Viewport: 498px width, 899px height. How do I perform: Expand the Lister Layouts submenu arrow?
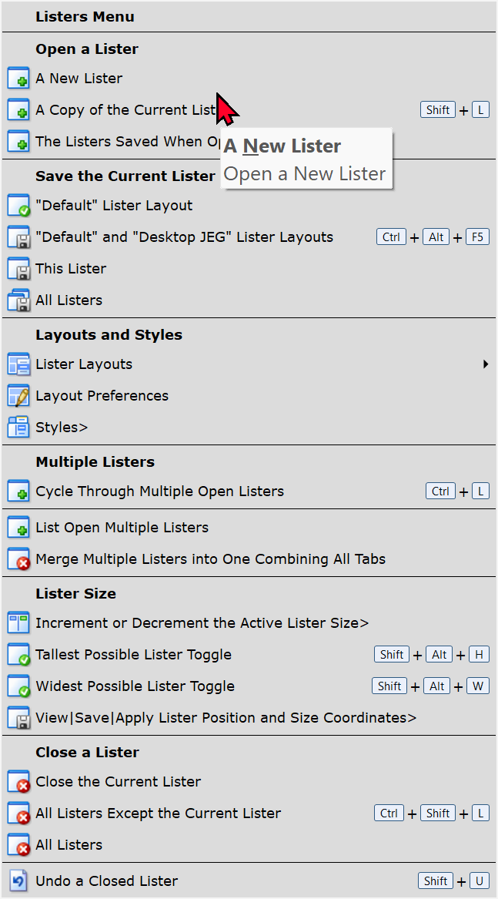[486, 364]
